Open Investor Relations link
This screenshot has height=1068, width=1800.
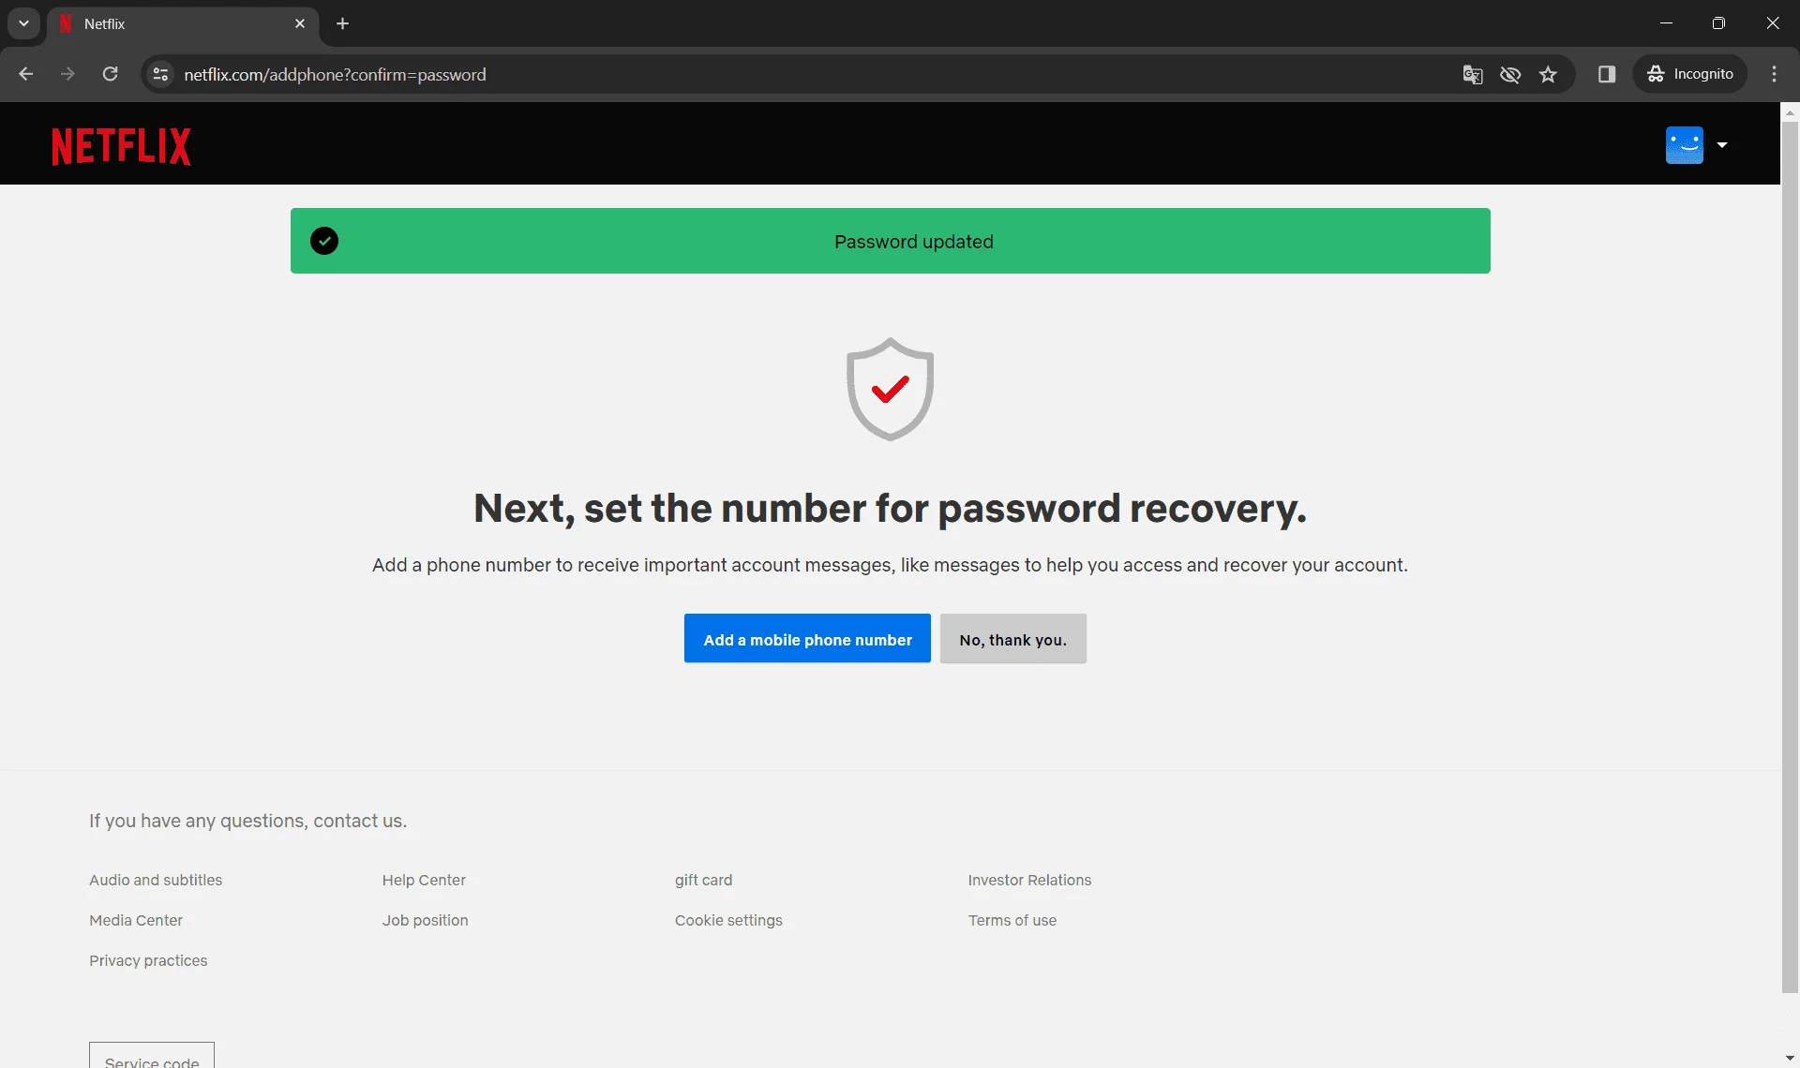tap(1029, 880)
